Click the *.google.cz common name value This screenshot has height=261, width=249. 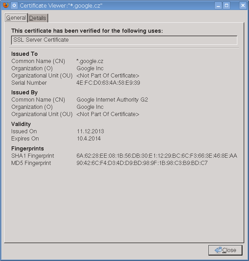click(x=90, y=61)
